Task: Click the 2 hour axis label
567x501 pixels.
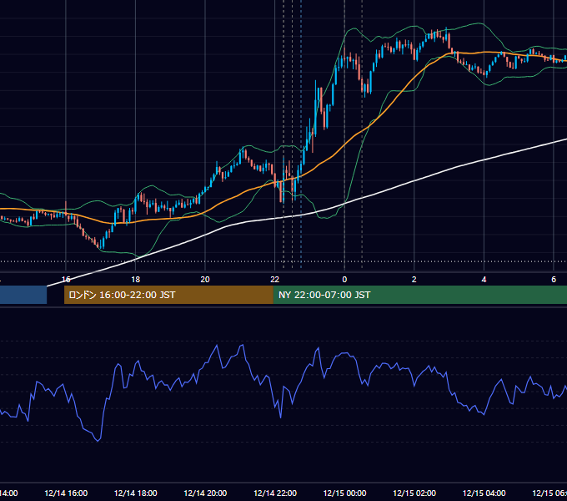Action: (x=414, y=280)
